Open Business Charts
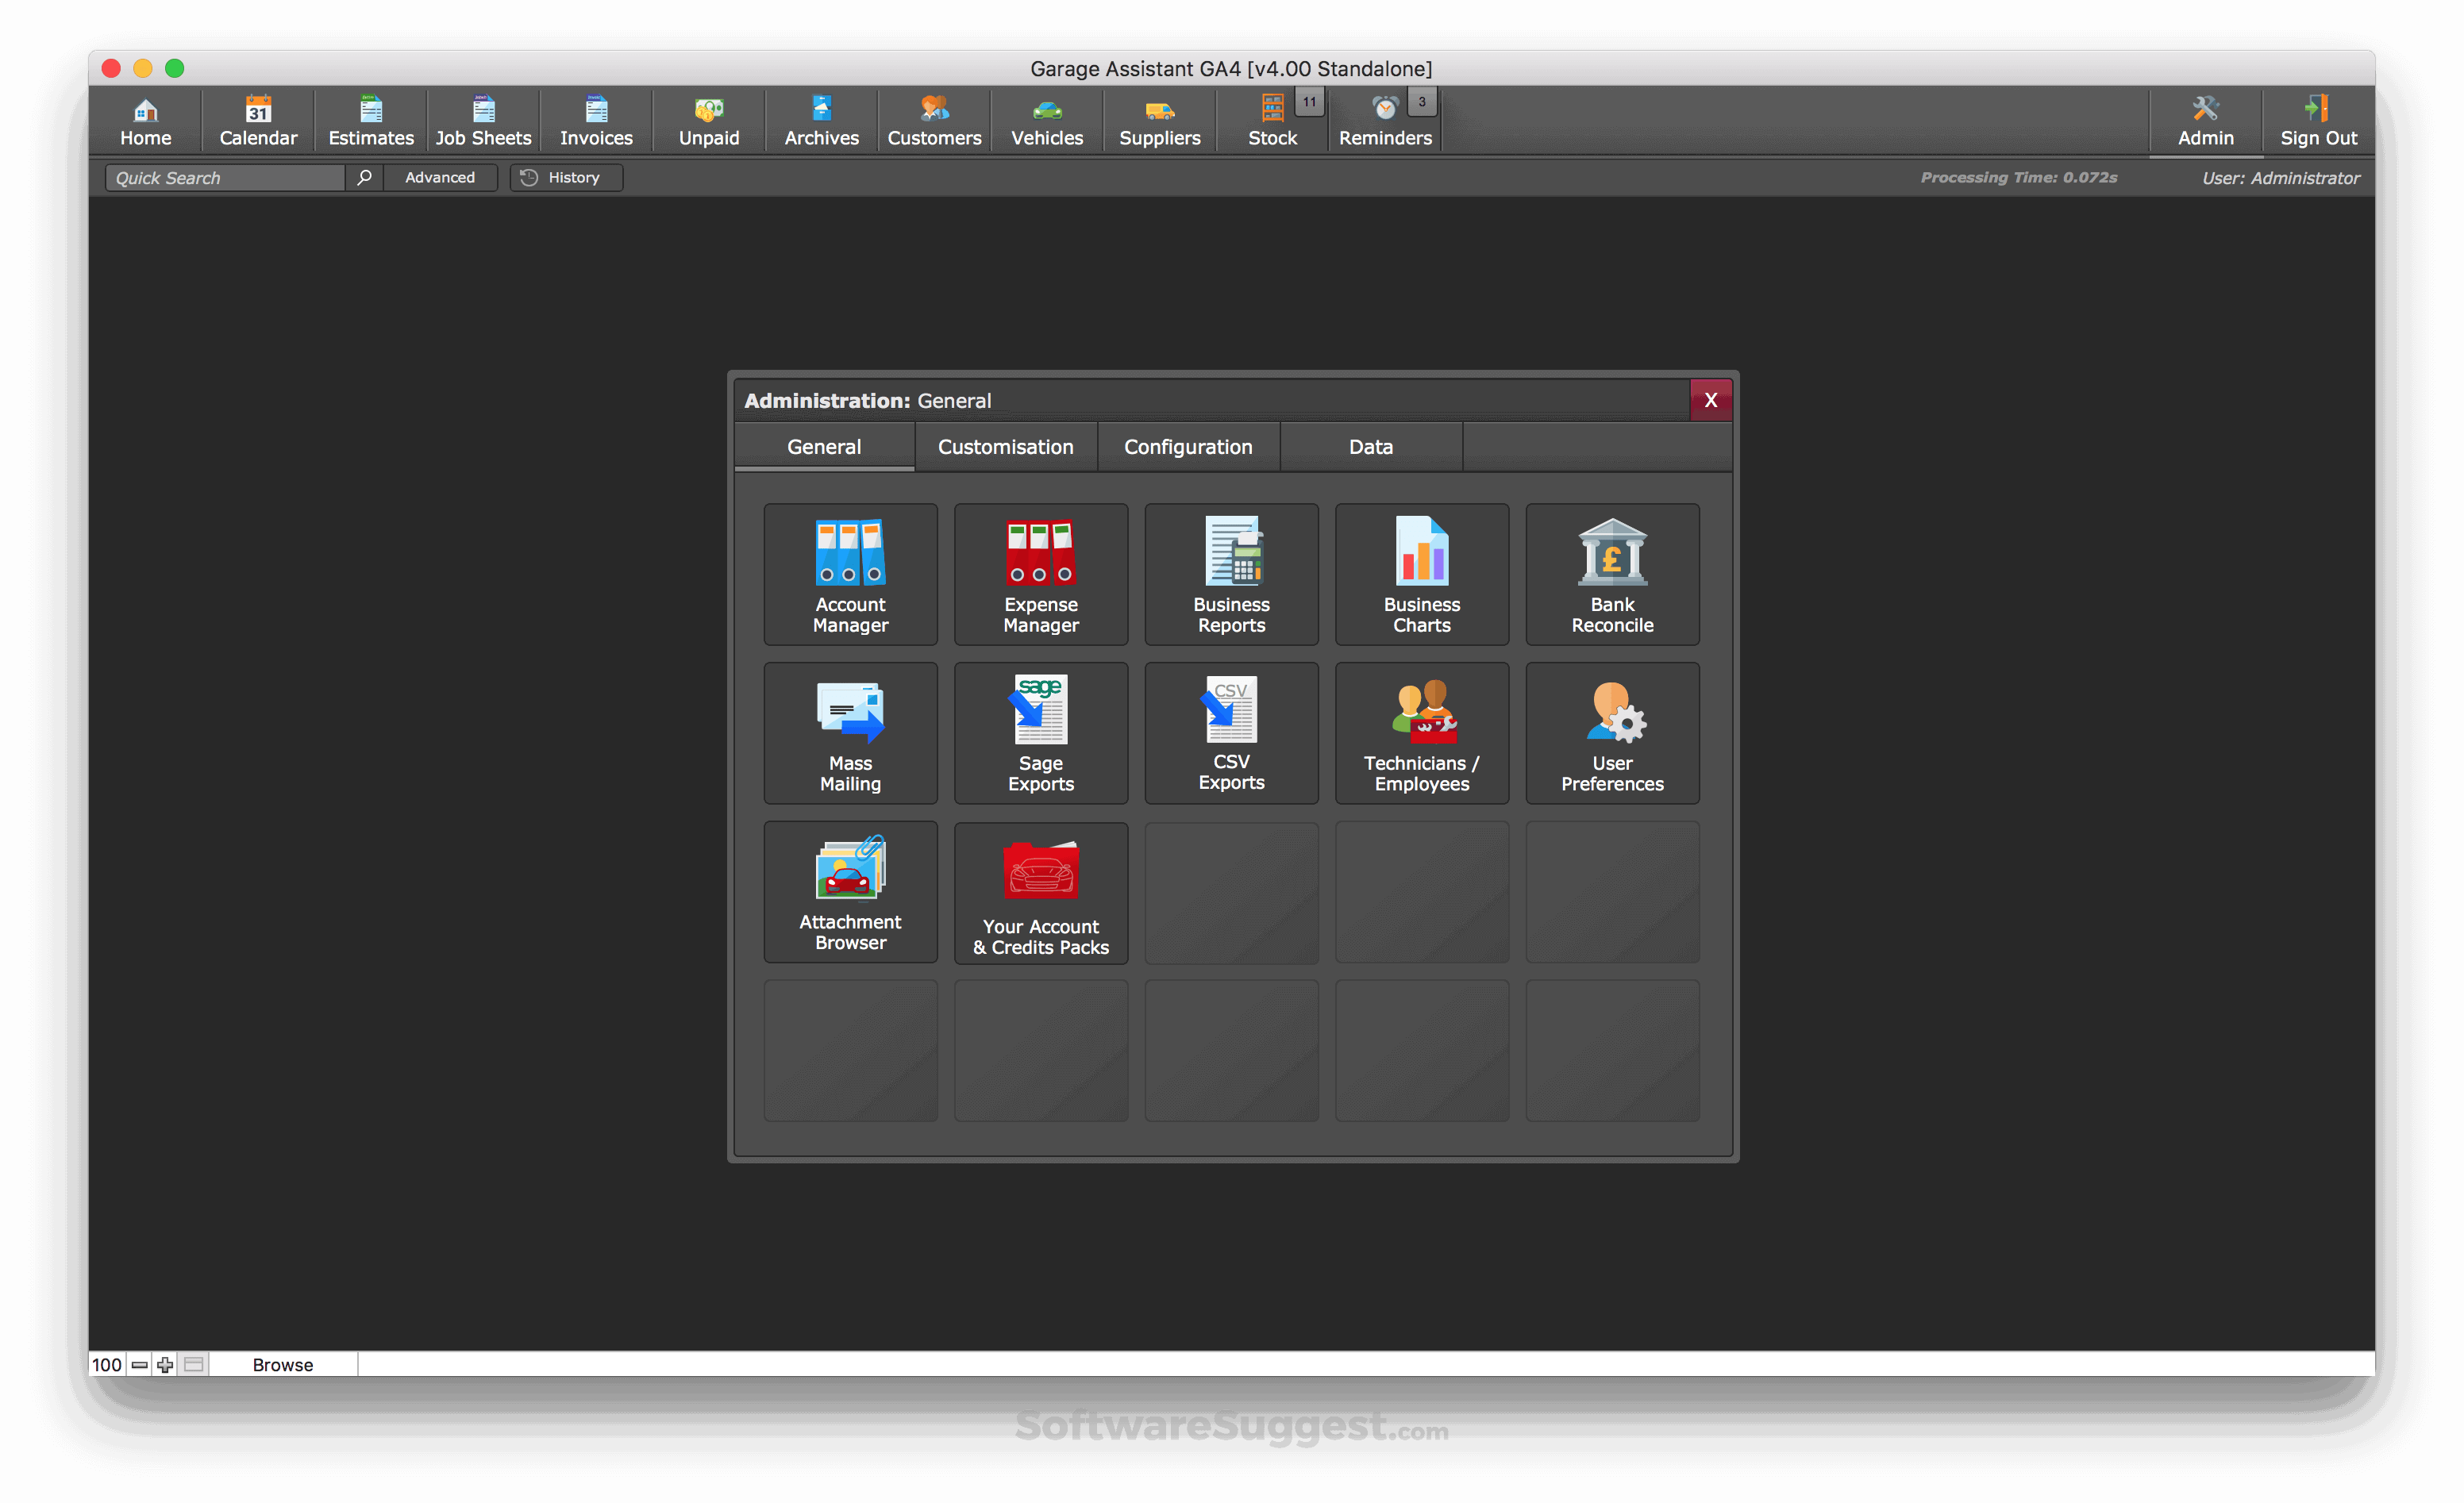 coord(1421,574)
